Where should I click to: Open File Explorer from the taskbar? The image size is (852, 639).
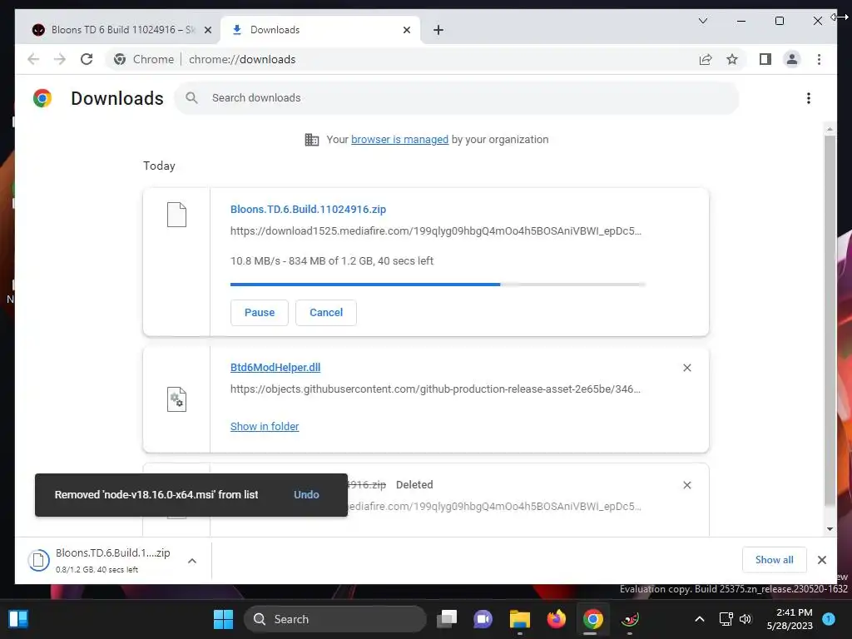click(519, 619)
